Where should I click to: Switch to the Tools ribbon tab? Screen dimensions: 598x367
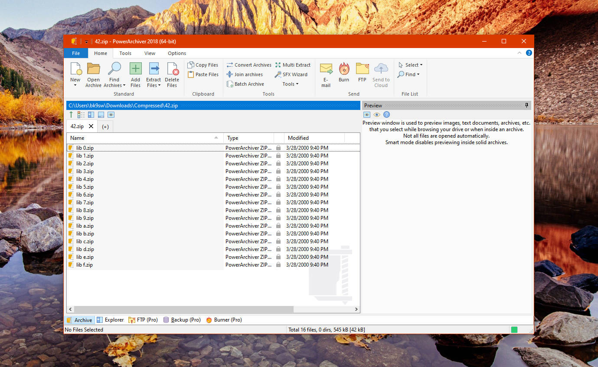tap(125, 53)
